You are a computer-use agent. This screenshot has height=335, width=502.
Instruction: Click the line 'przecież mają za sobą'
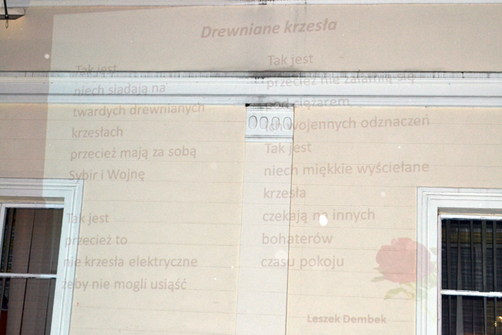pos(133,153)
